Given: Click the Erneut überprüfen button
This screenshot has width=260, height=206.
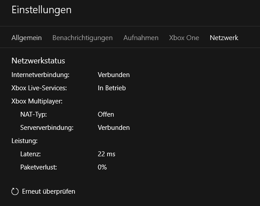Looking at the screenshot, I should pos(43,191).
